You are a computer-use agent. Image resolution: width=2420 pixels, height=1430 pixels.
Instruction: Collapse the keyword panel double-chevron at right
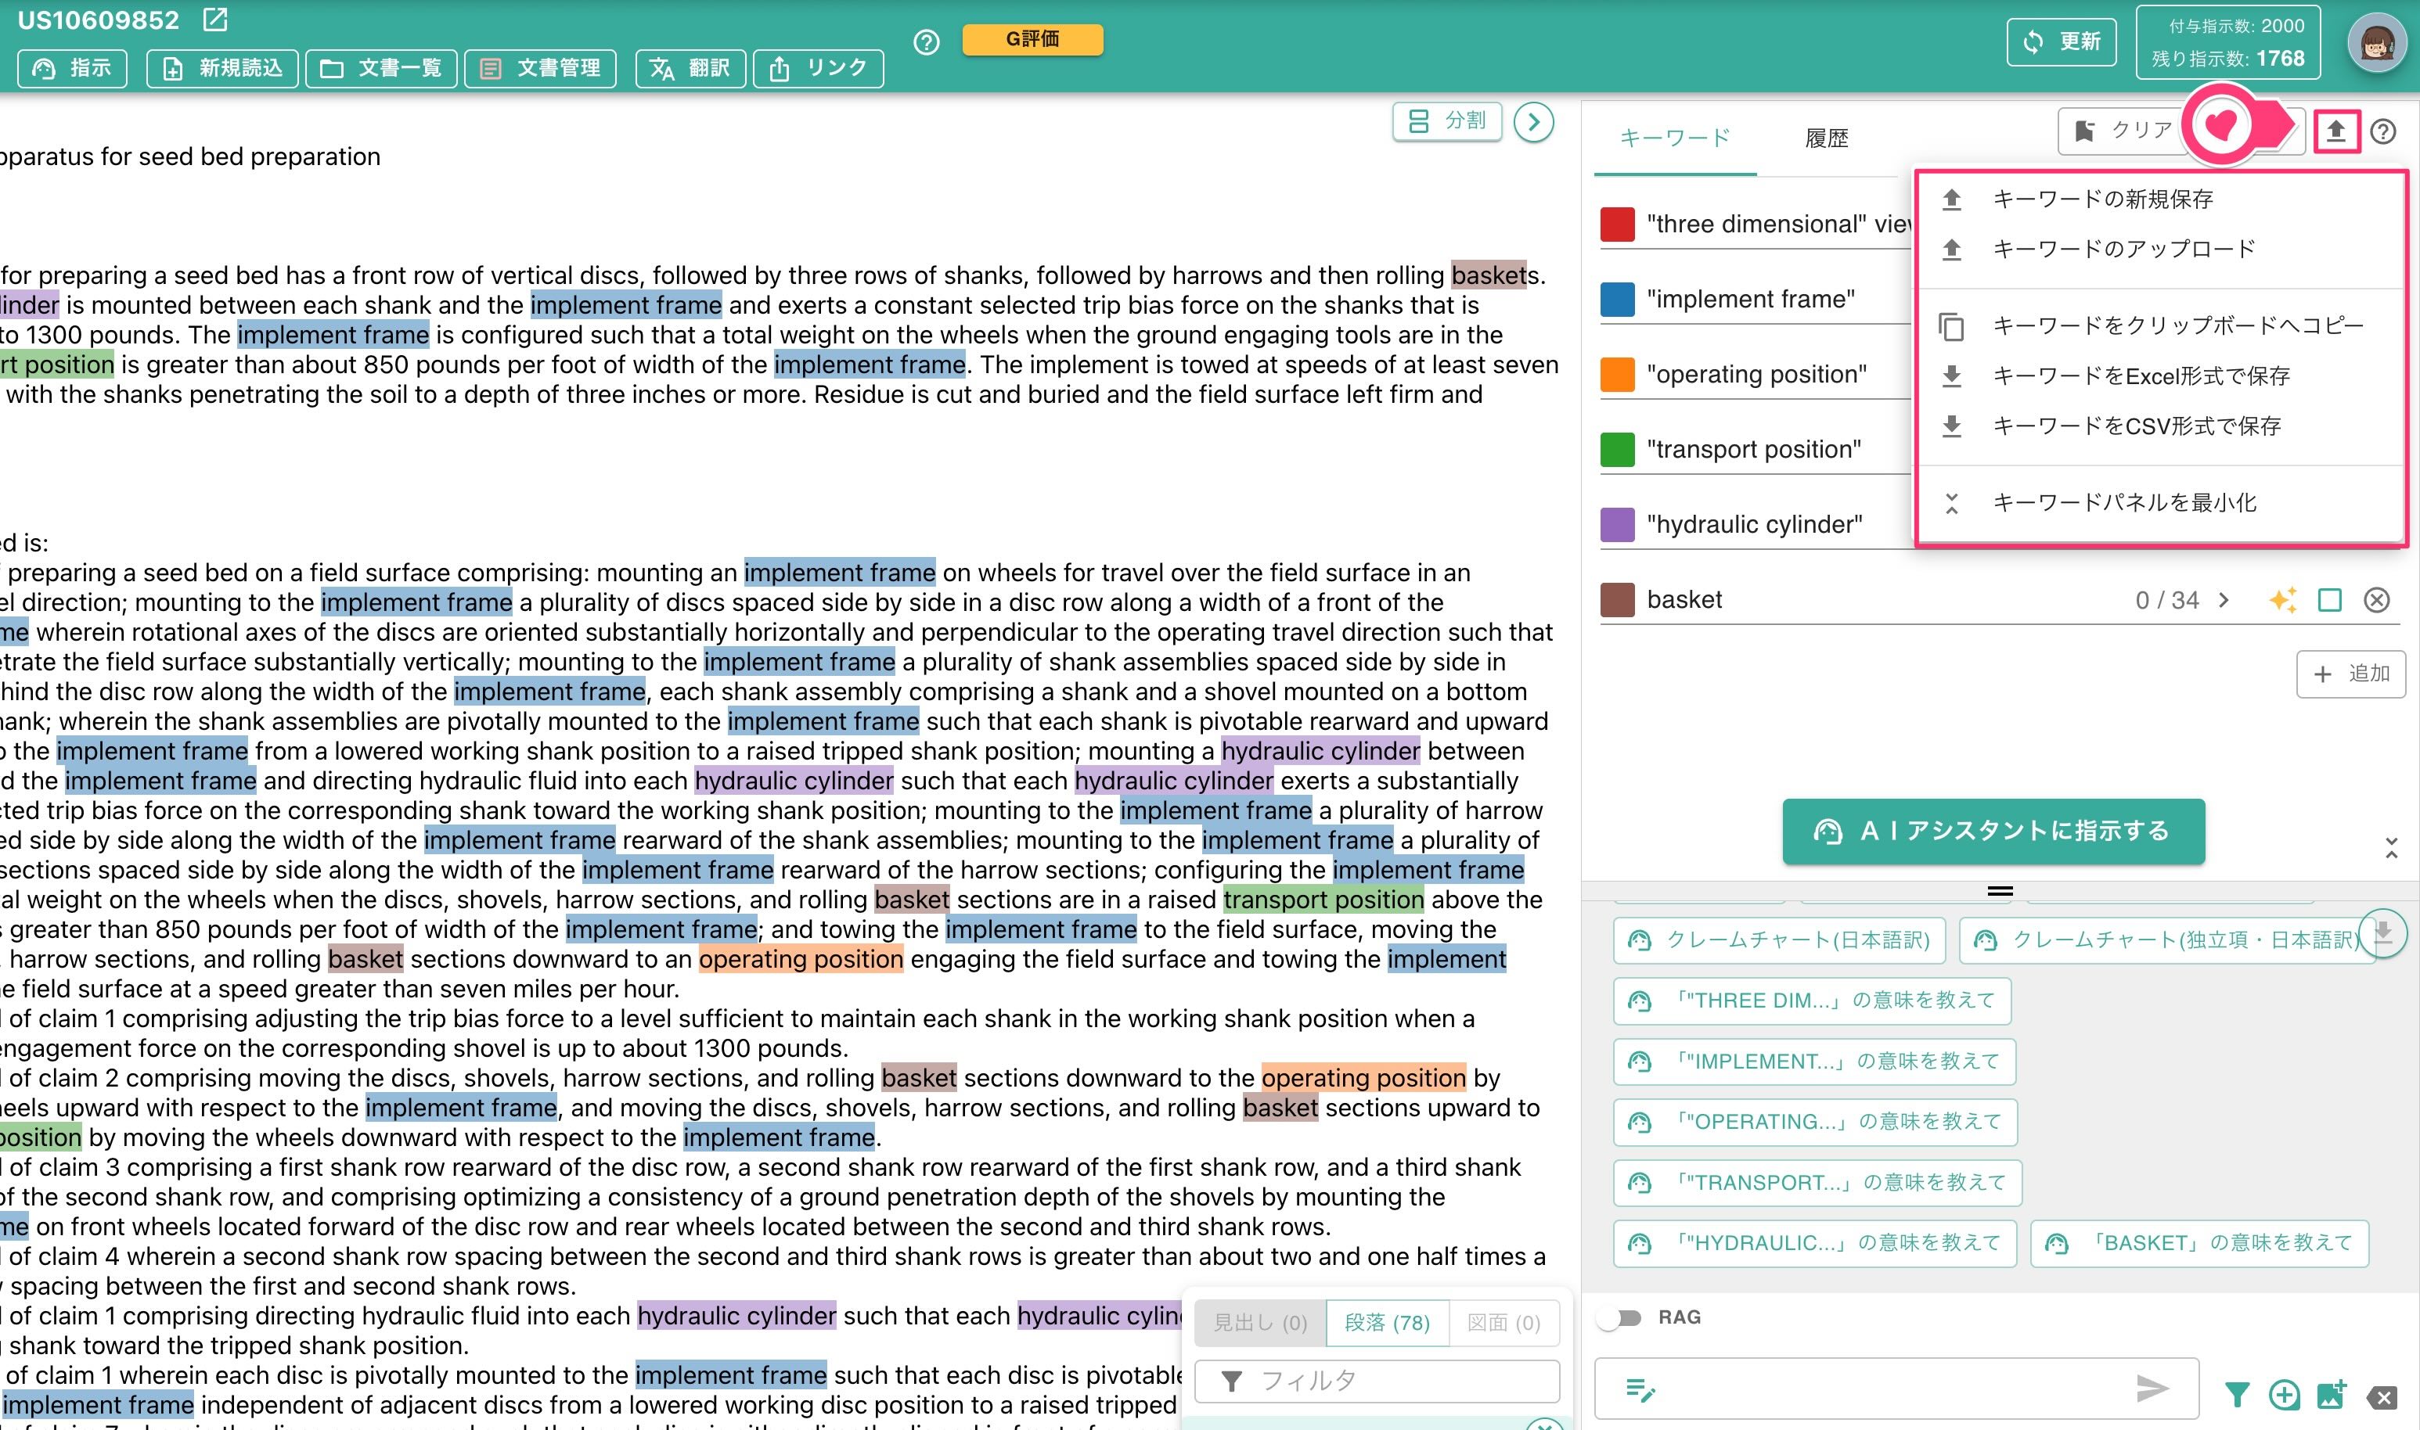[2391, 848]
